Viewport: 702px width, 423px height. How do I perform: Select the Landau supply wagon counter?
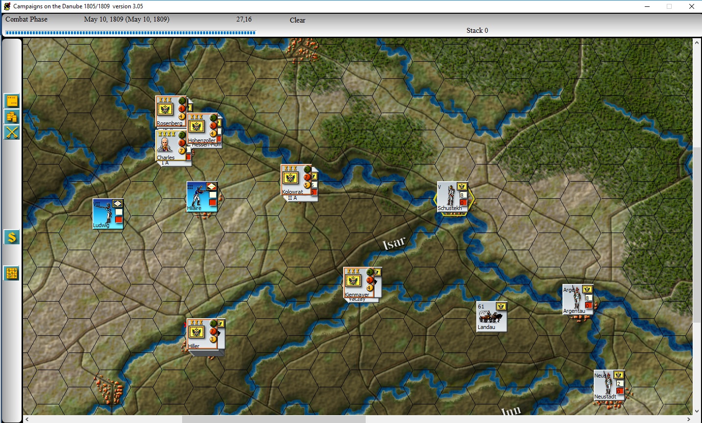(492, 317)
